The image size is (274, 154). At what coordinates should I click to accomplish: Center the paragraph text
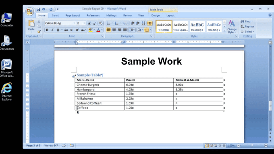click(114, 30)
